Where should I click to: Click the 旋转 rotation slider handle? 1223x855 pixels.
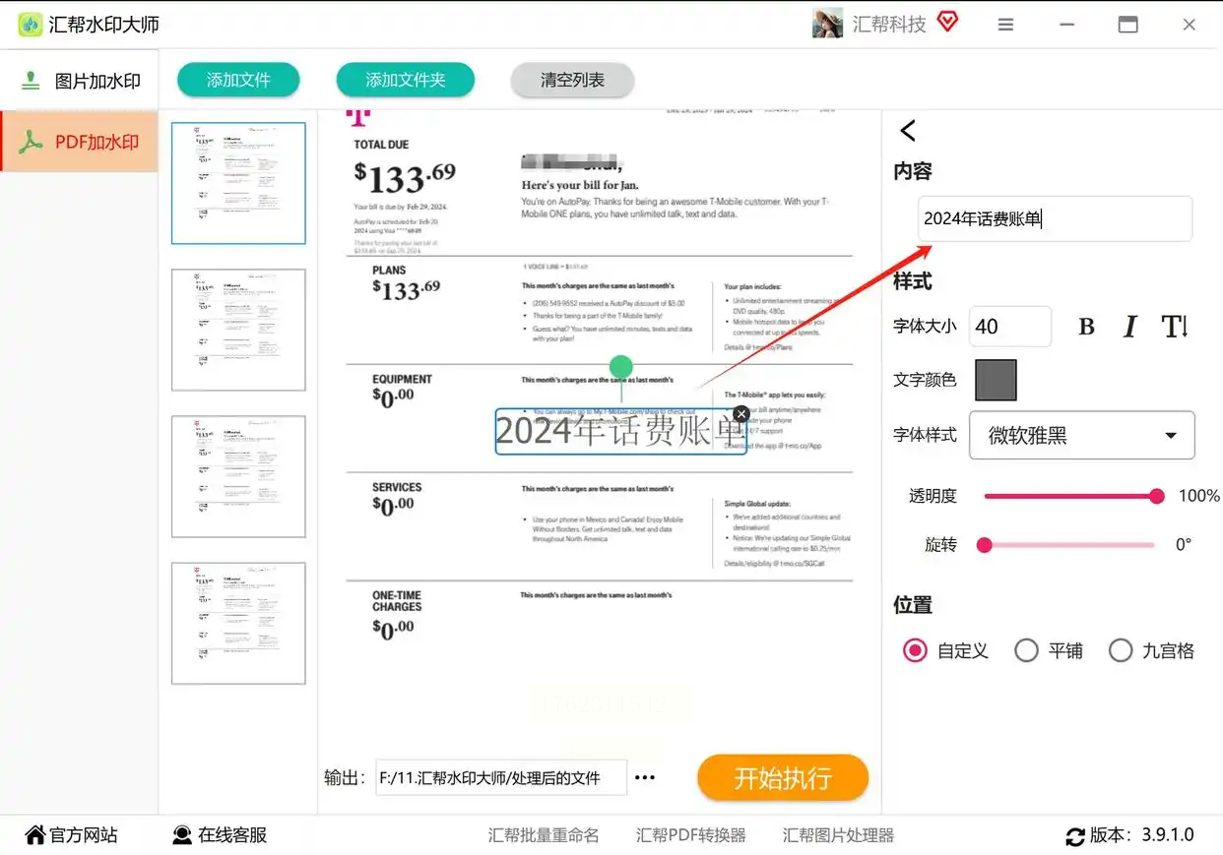(984, 544)
